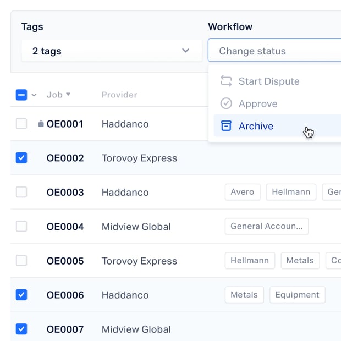Click the Metals tag on OE0005

coord(300,261)
